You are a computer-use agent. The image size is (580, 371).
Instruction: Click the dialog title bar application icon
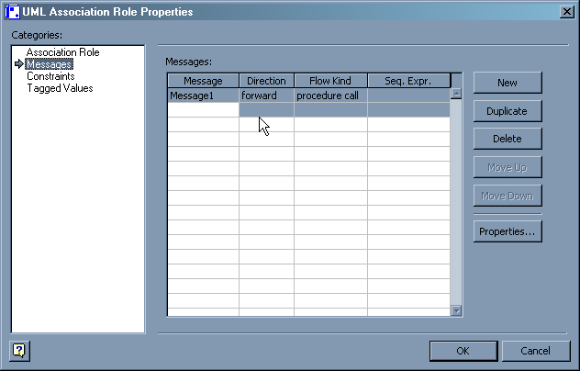point(13,11)
